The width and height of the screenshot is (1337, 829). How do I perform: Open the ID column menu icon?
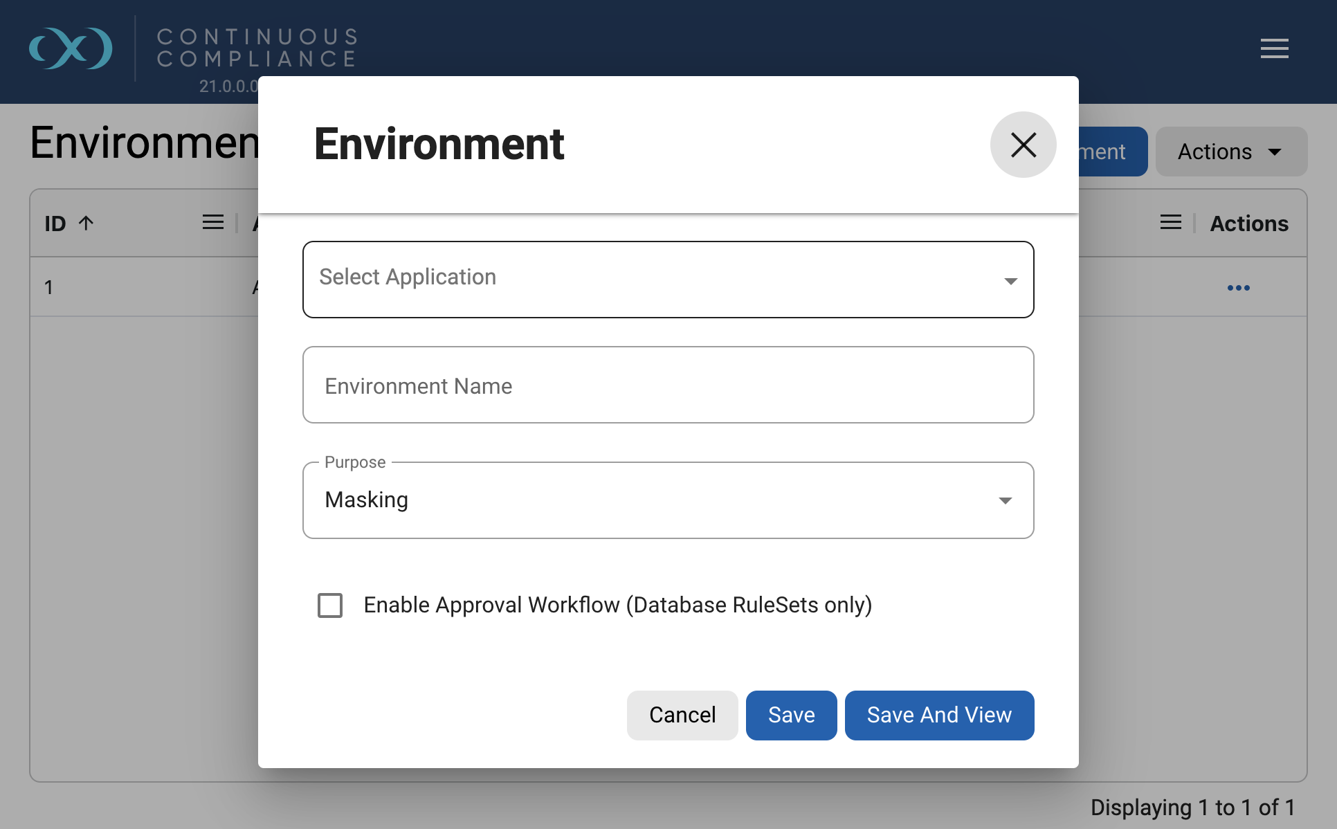pos(213,222)
